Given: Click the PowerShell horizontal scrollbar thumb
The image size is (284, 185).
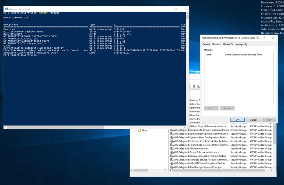Looking at the screenshot, I should [x=55, y=127].
